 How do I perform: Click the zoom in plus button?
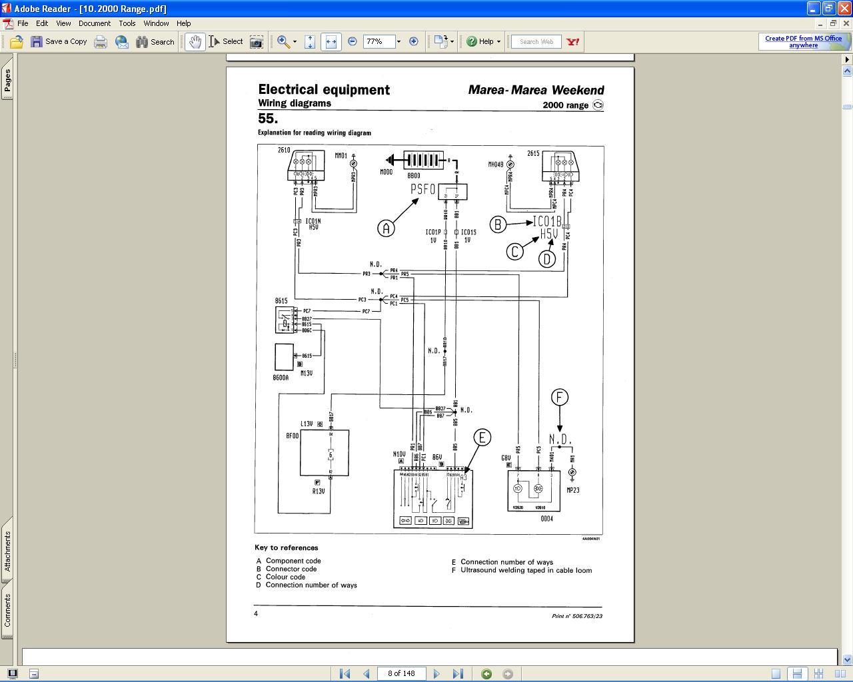click(x=413, y=41)
